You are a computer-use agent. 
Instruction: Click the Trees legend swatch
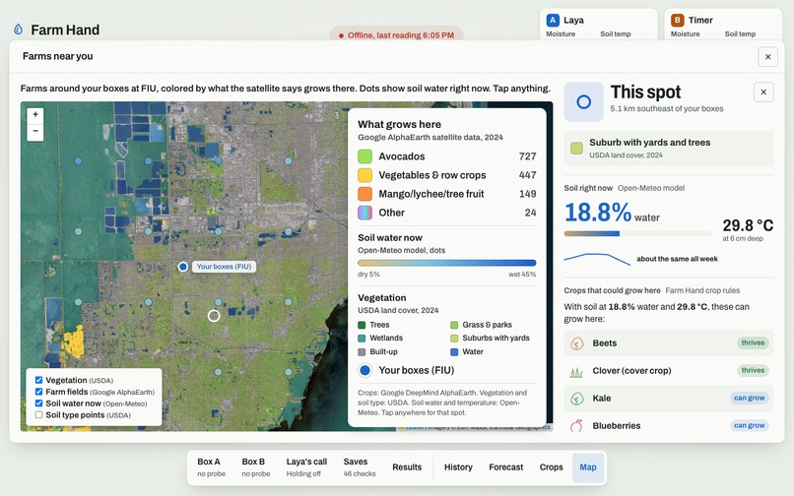tap(362, 325)
